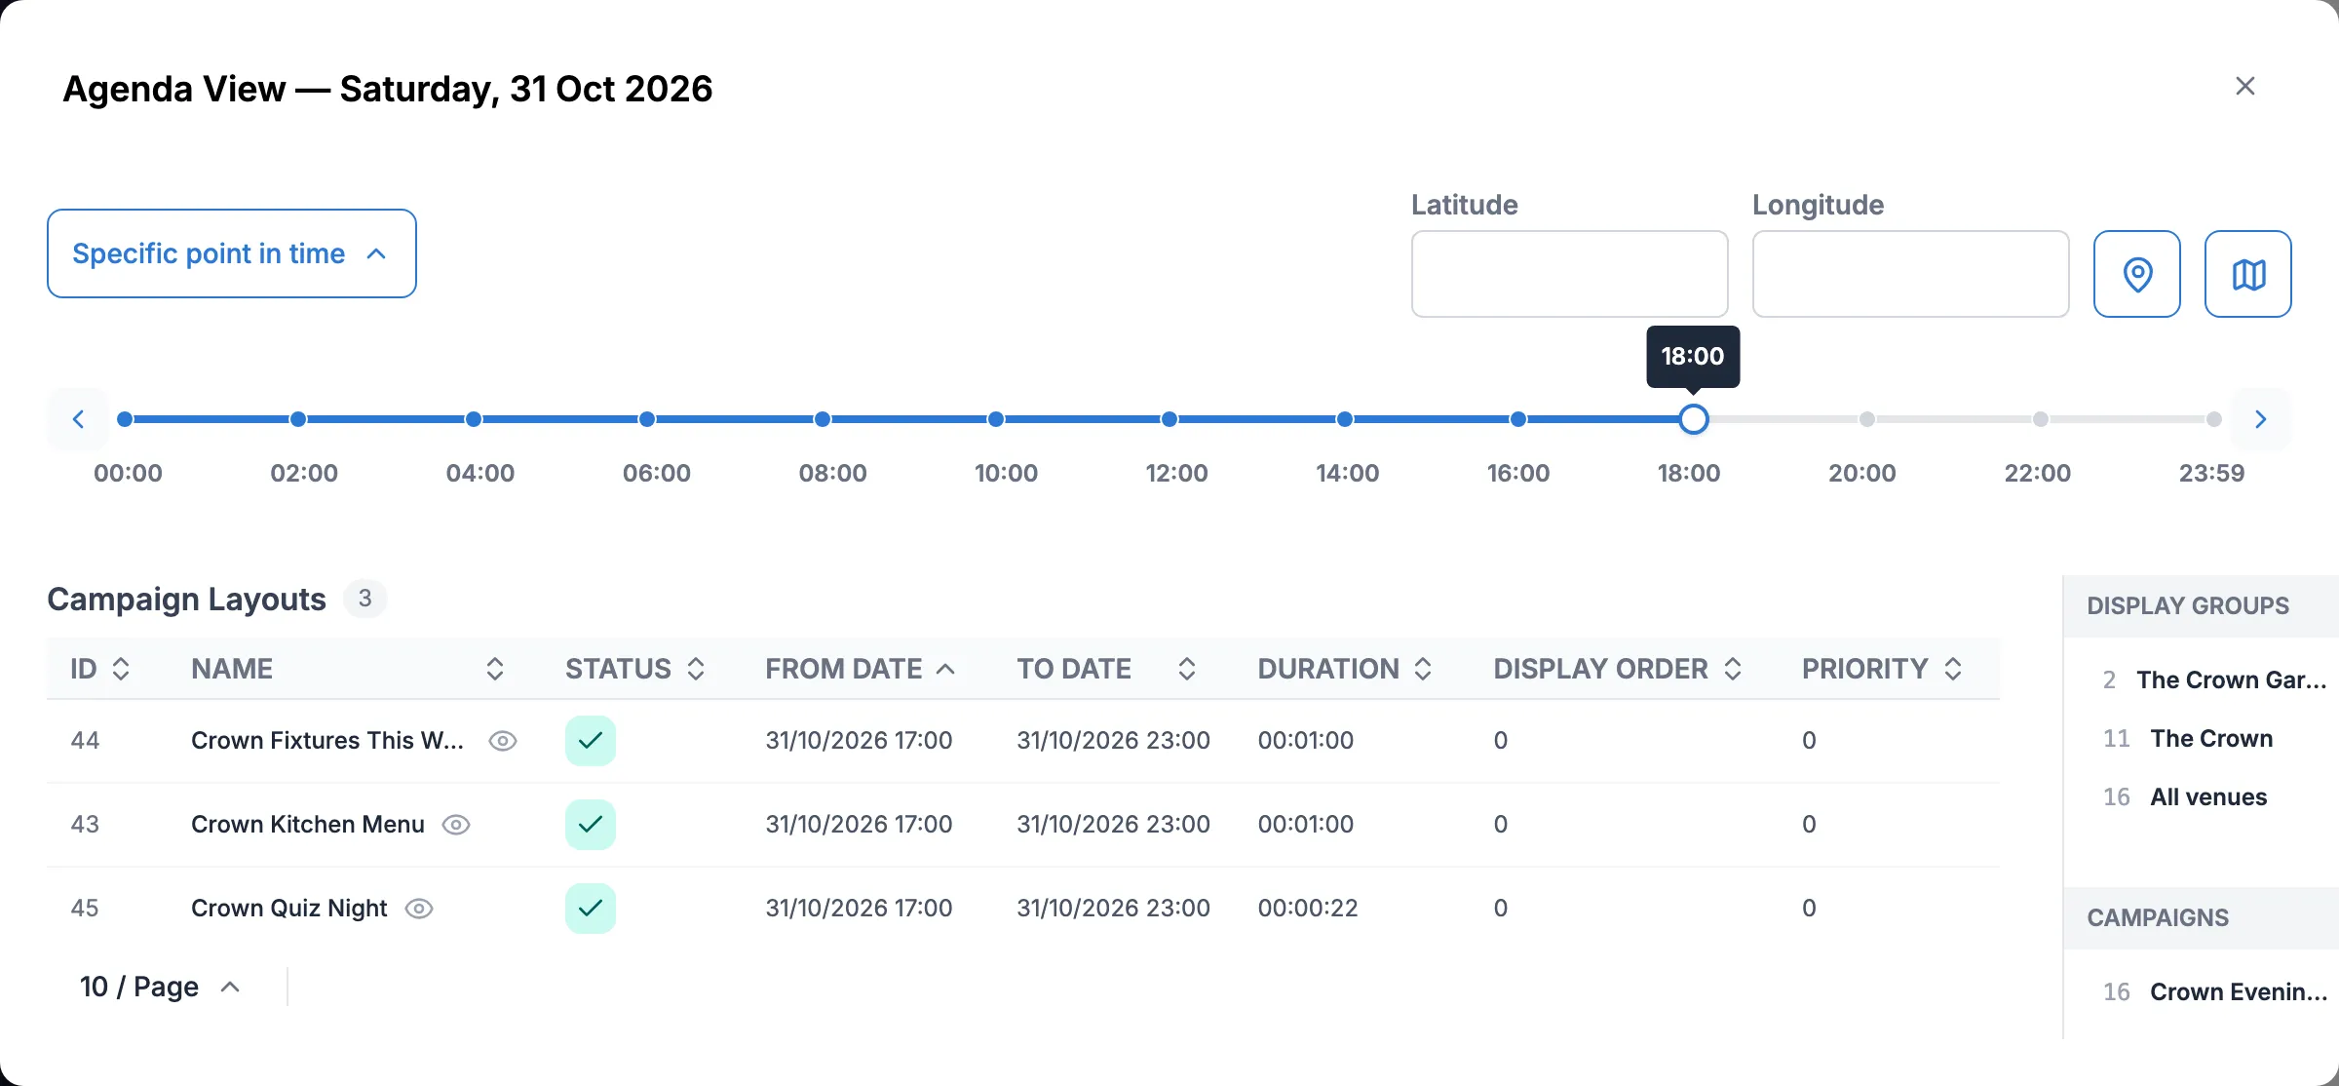2339x1086 pixels.
Task: Select the 20:00 timeline marker
Action: pos(1866,419)
